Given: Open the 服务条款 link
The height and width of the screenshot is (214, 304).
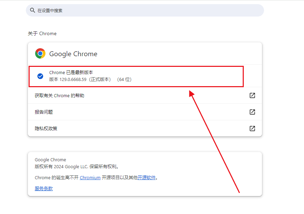Looking at the screenshot, I should click(x=44, y=188).
